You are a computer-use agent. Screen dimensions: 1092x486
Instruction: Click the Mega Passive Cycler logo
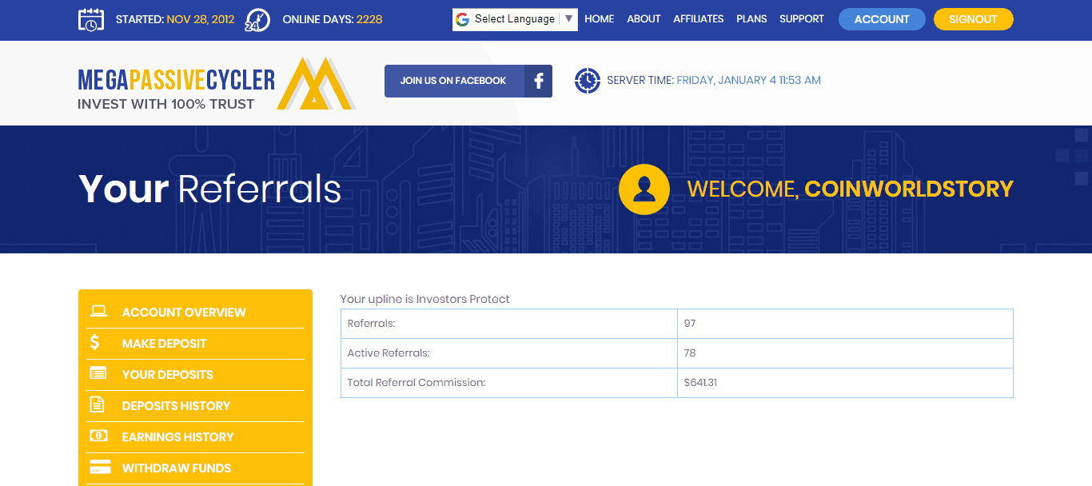pyautogui.click(x=217, y=83)
